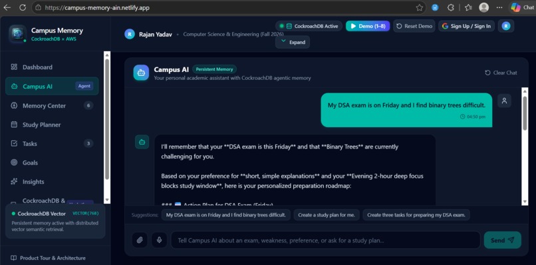The image size is (536, 265).
Task: Click chat scrollbar up arrow
Action: [525, 91]
